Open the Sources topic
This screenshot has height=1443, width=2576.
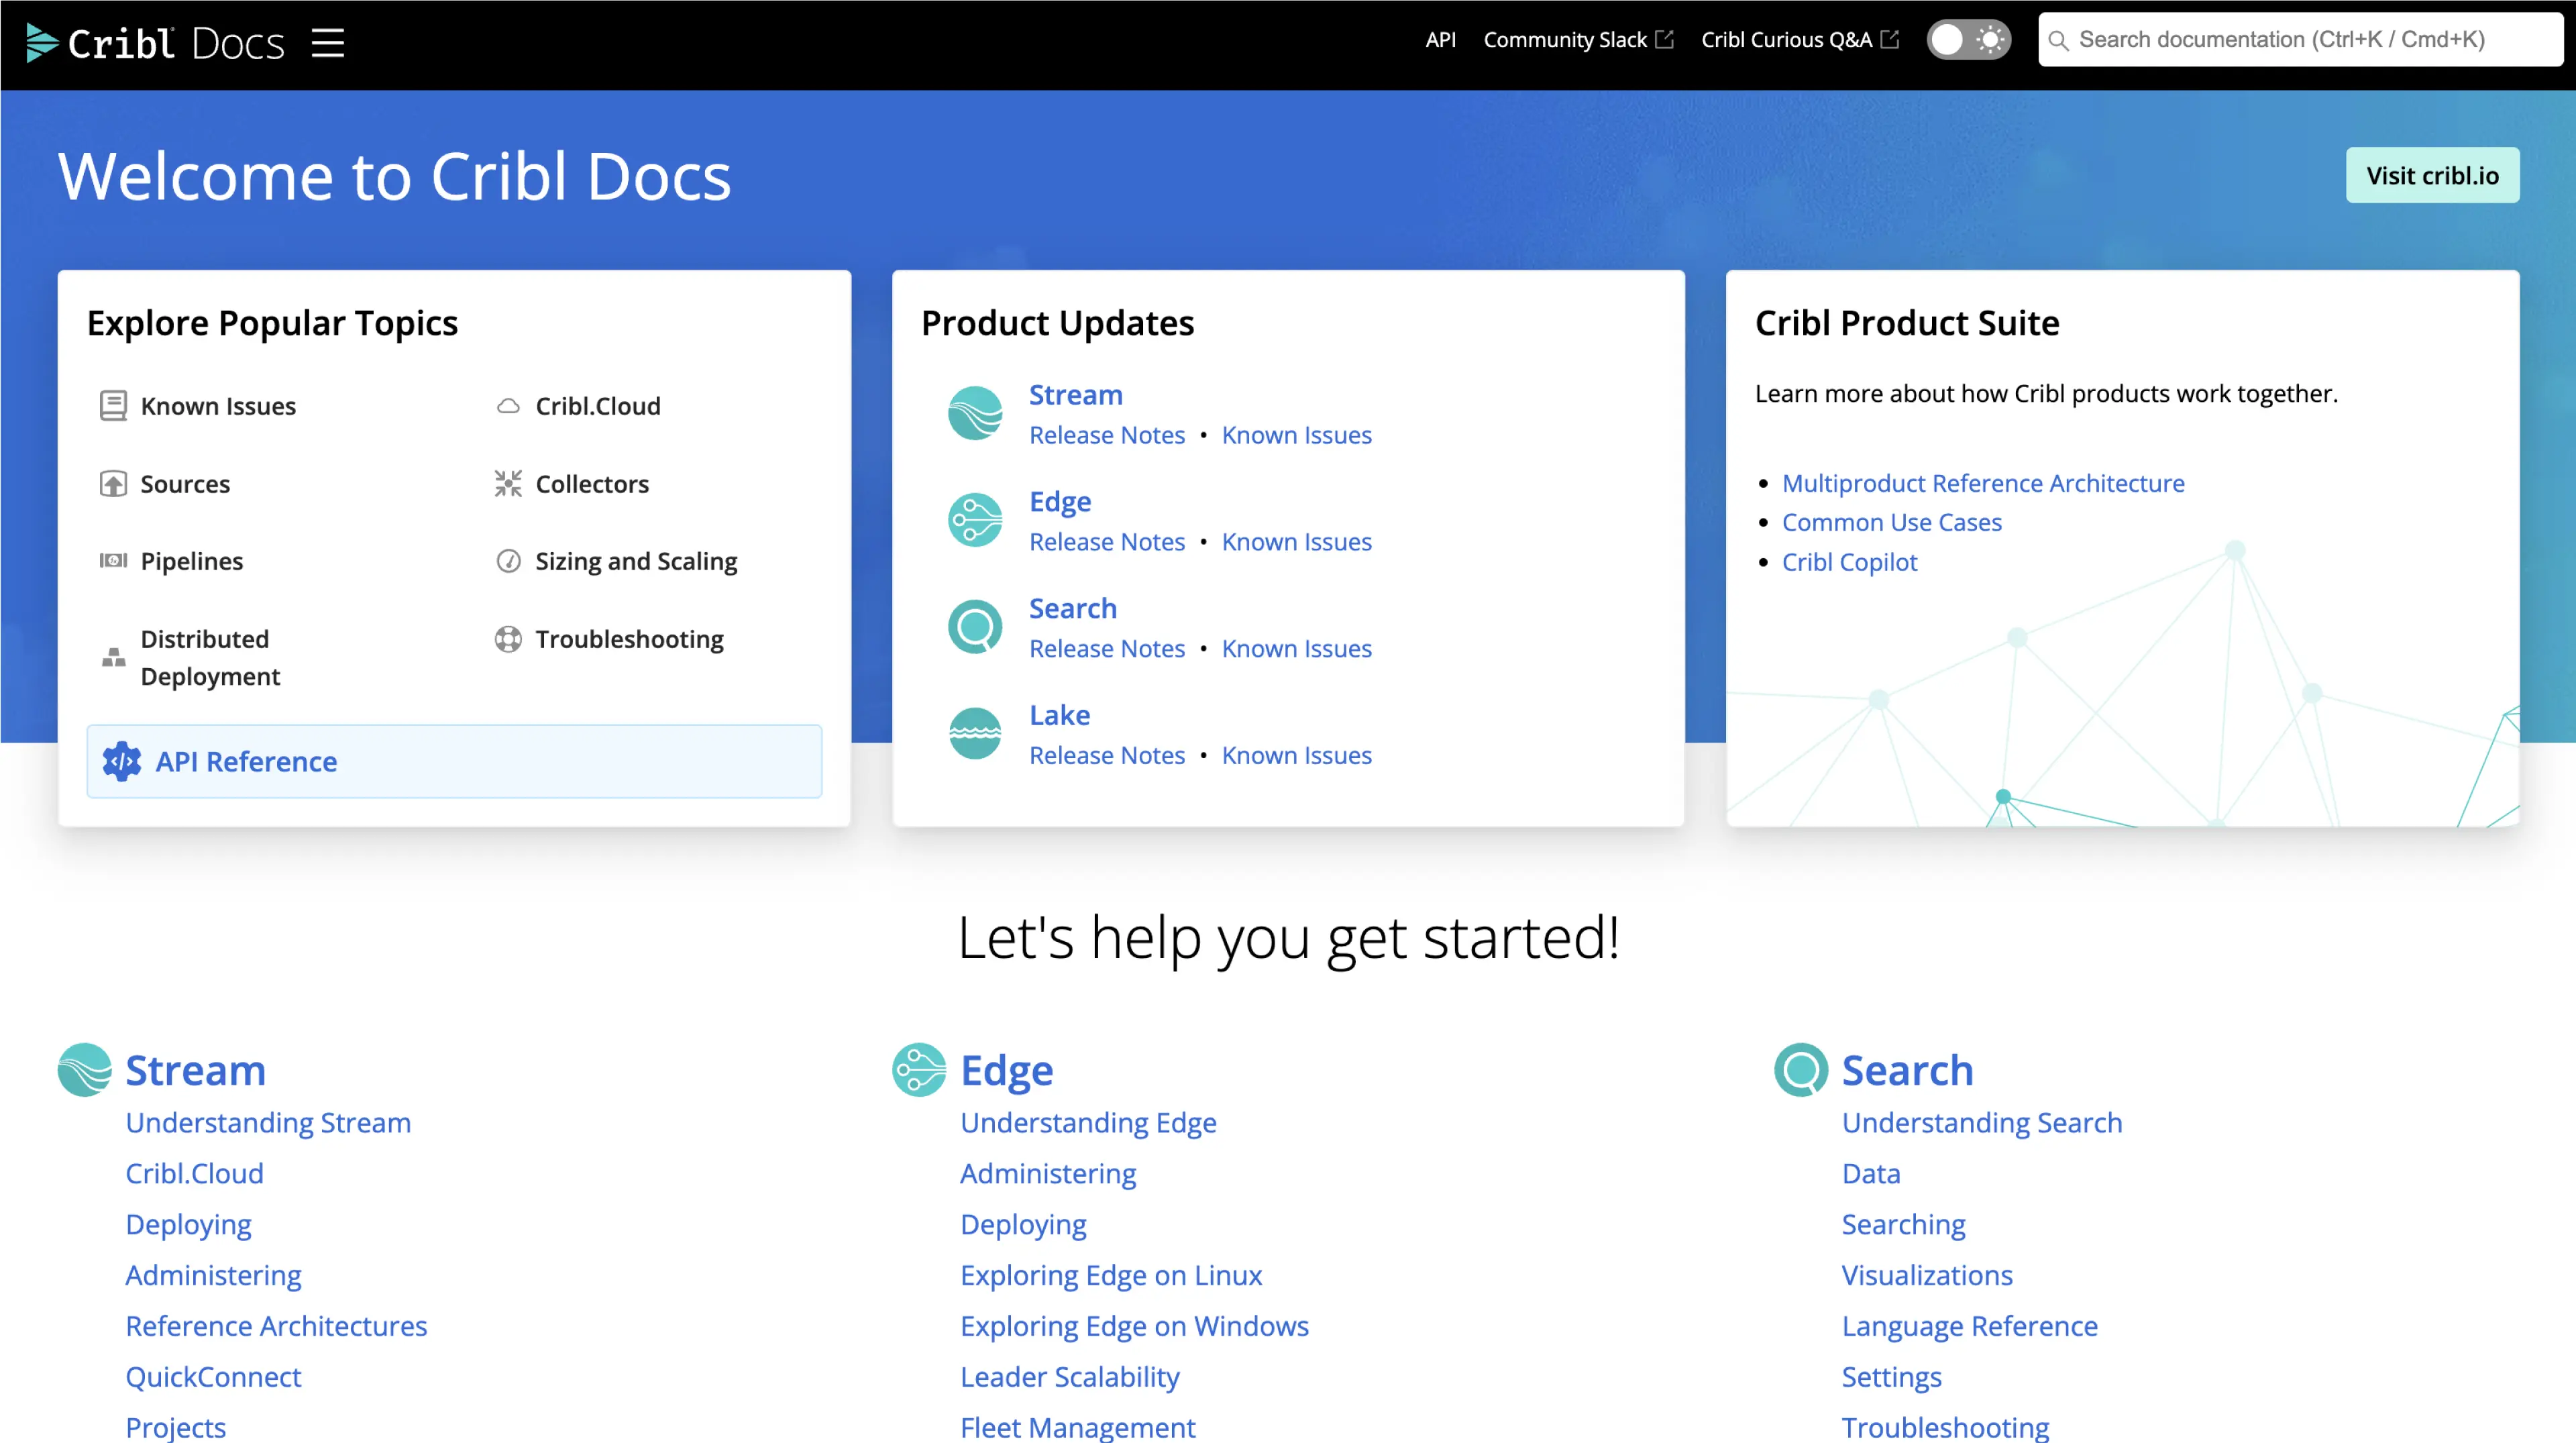[x=185, y=484]
